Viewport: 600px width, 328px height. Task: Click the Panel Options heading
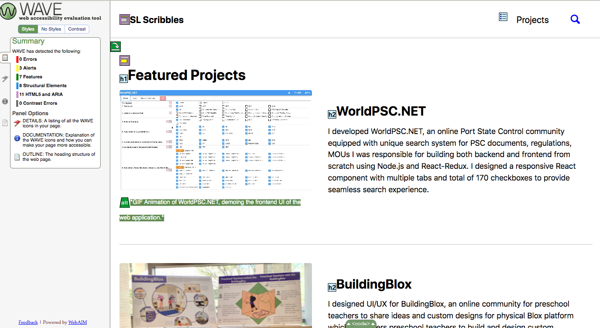pos(30,113)
